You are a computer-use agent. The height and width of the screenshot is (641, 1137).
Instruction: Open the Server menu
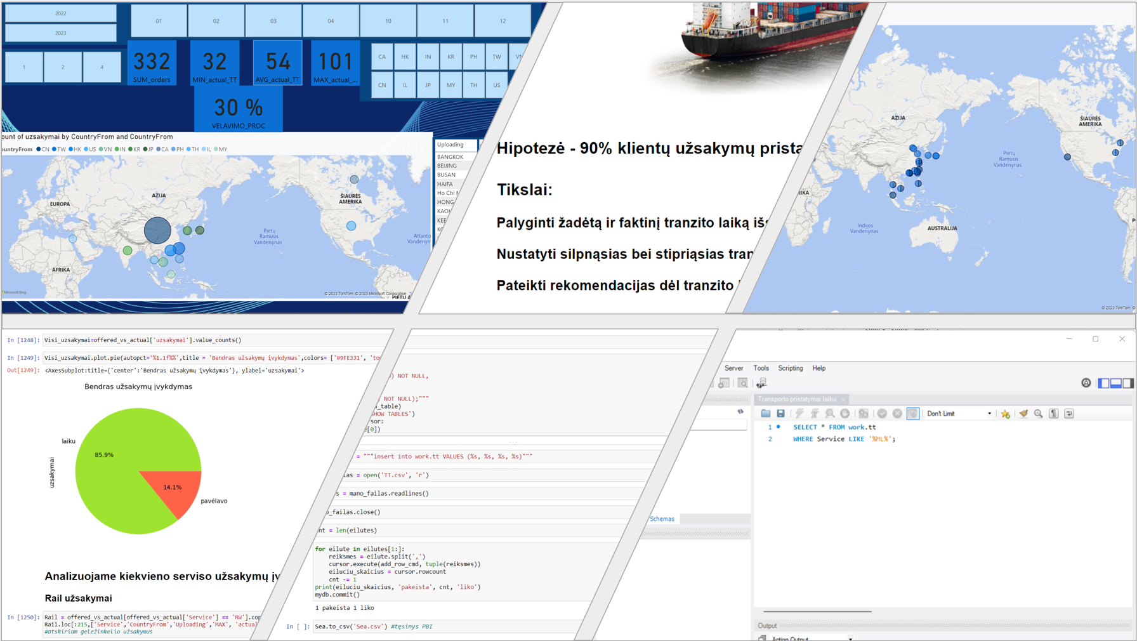pos(733,368)
